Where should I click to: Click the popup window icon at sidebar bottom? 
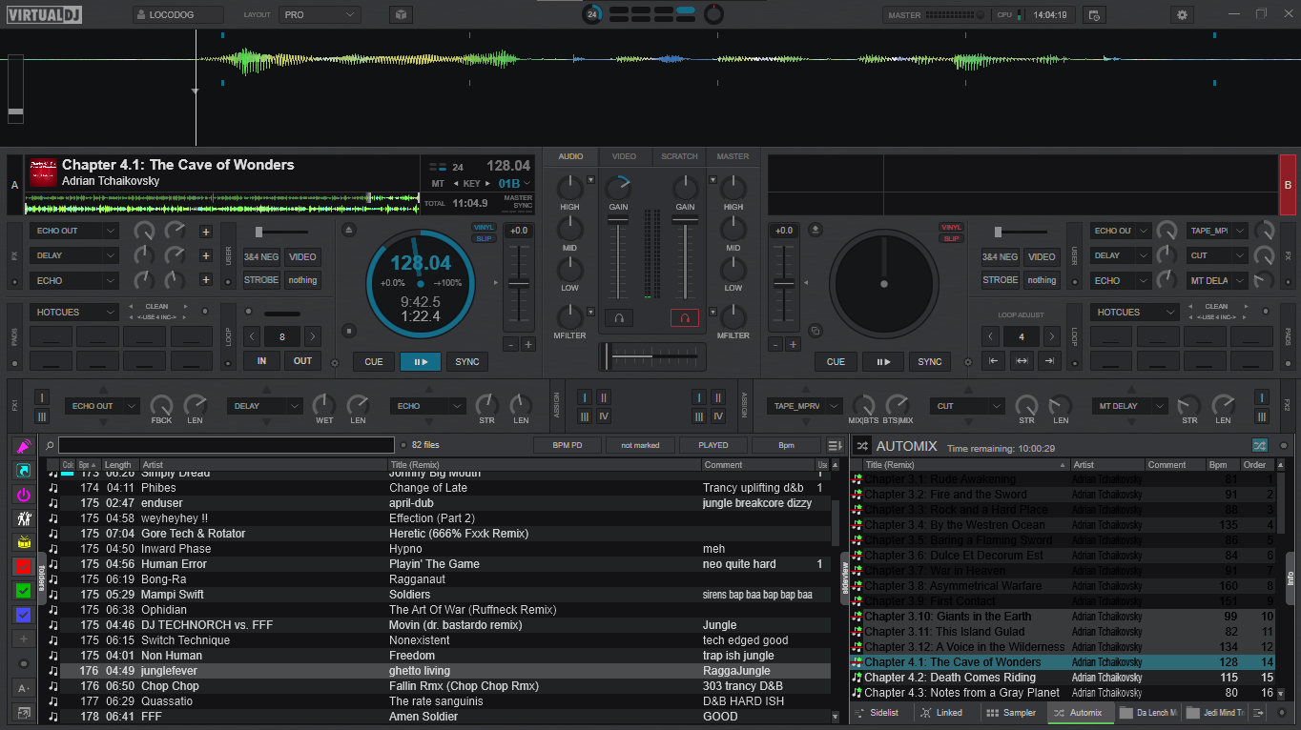[24, 712]
